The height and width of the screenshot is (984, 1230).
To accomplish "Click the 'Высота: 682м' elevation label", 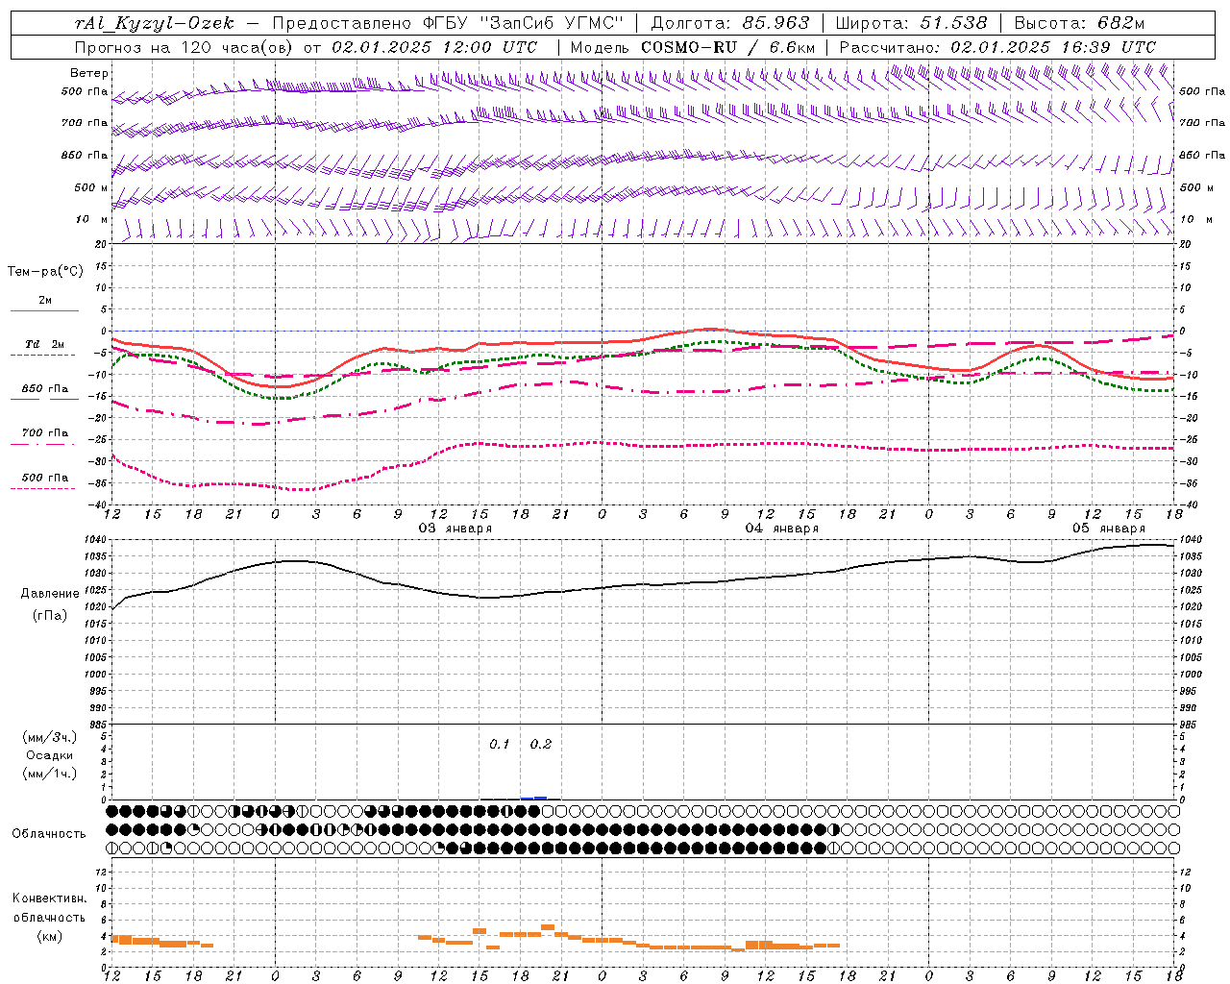I will coord(1079,23).
